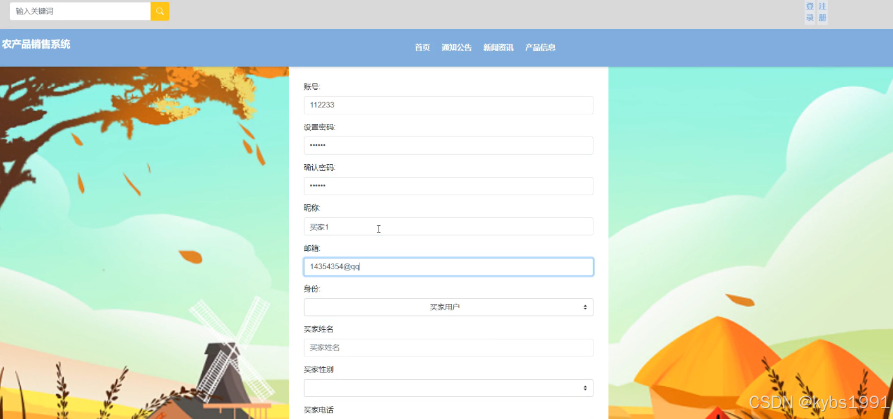
Task: Open 产品信息 in the navigation bar
Action: (x=540, y=47)
